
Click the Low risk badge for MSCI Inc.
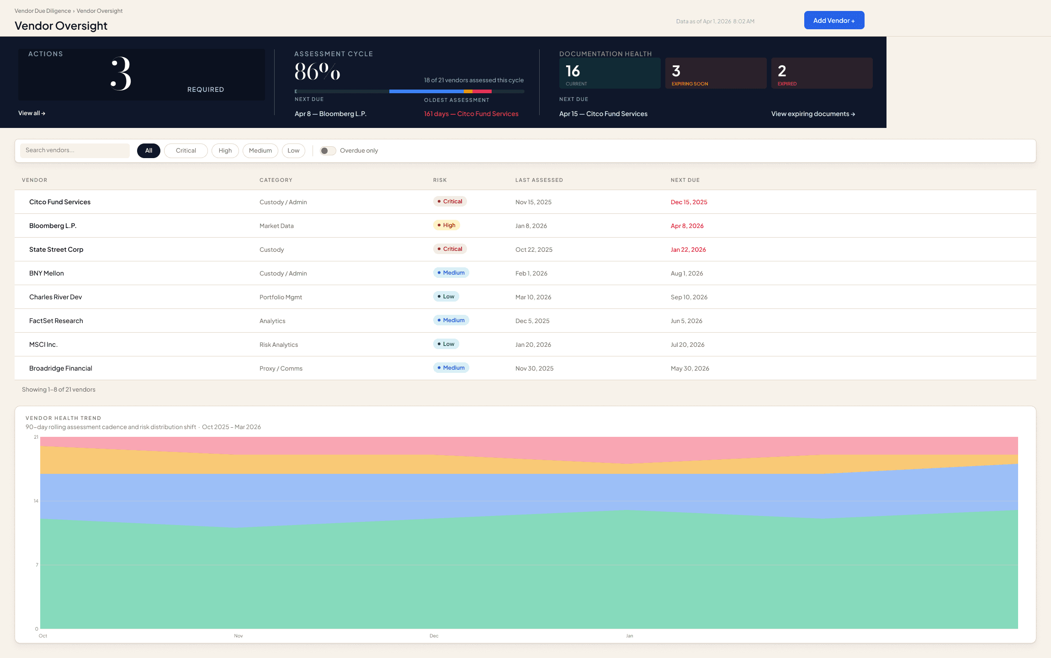tap(446, 344)
